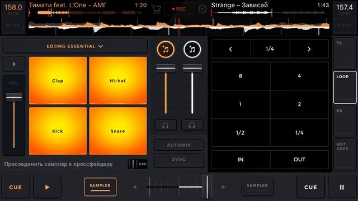Set a 4 beat loop
The width and height of the screenshot is (358, 201).
[x=299, y=76]
